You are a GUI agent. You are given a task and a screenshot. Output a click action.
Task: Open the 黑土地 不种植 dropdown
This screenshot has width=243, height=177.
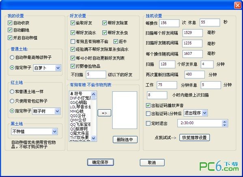[54, 132]
